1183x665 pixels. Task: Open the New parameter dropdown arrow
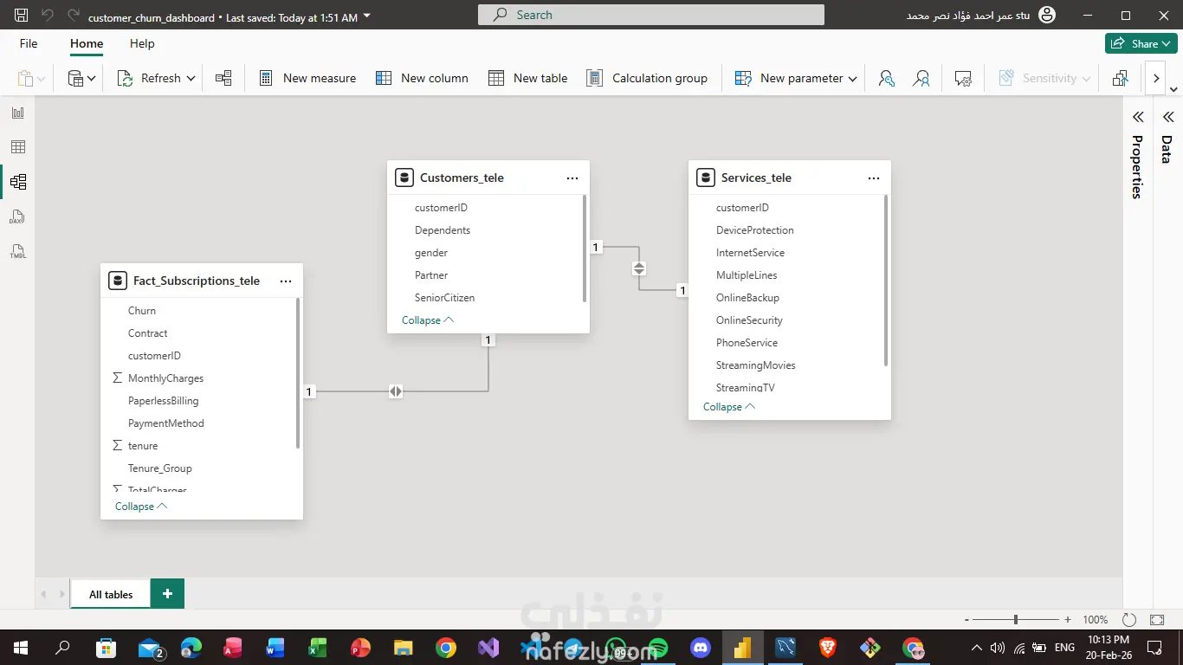tap(852, 79)
